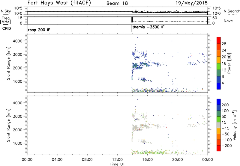Click the '18' label on the frequency axis
The width and height of the screenshot is (240, 166).
pyautogui.click(x=20, y=18)
